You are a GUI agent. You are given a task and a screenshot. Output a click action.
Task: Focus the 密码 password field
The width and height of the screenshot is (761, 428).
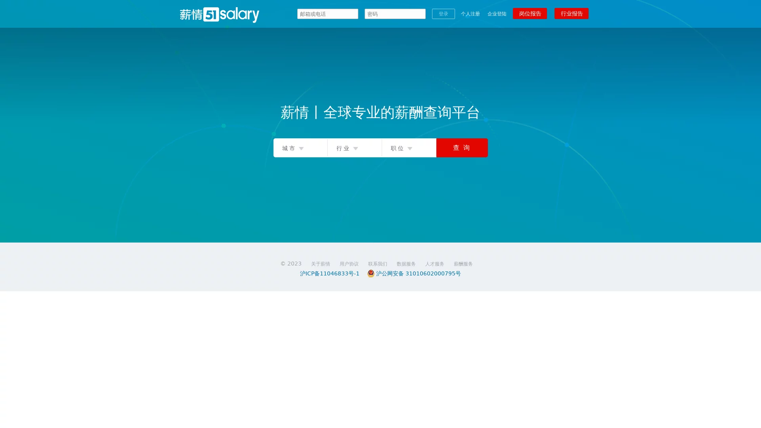[x=395, y=14]
